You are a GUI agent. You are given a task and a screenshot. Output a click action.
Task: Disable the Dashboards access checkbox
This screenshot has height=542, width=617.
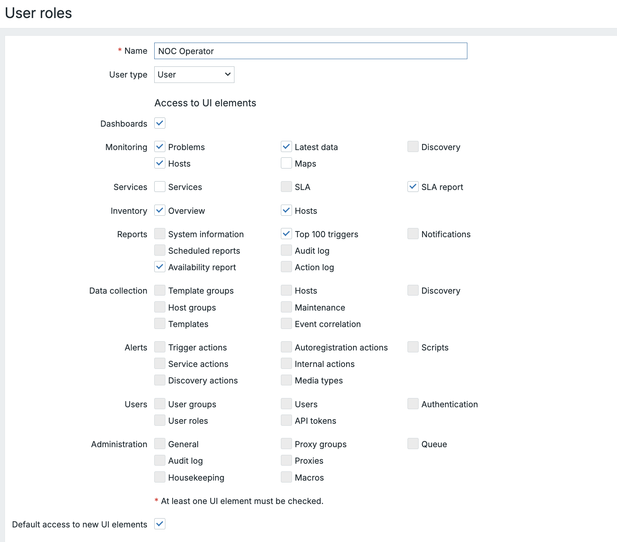[159, 123]
